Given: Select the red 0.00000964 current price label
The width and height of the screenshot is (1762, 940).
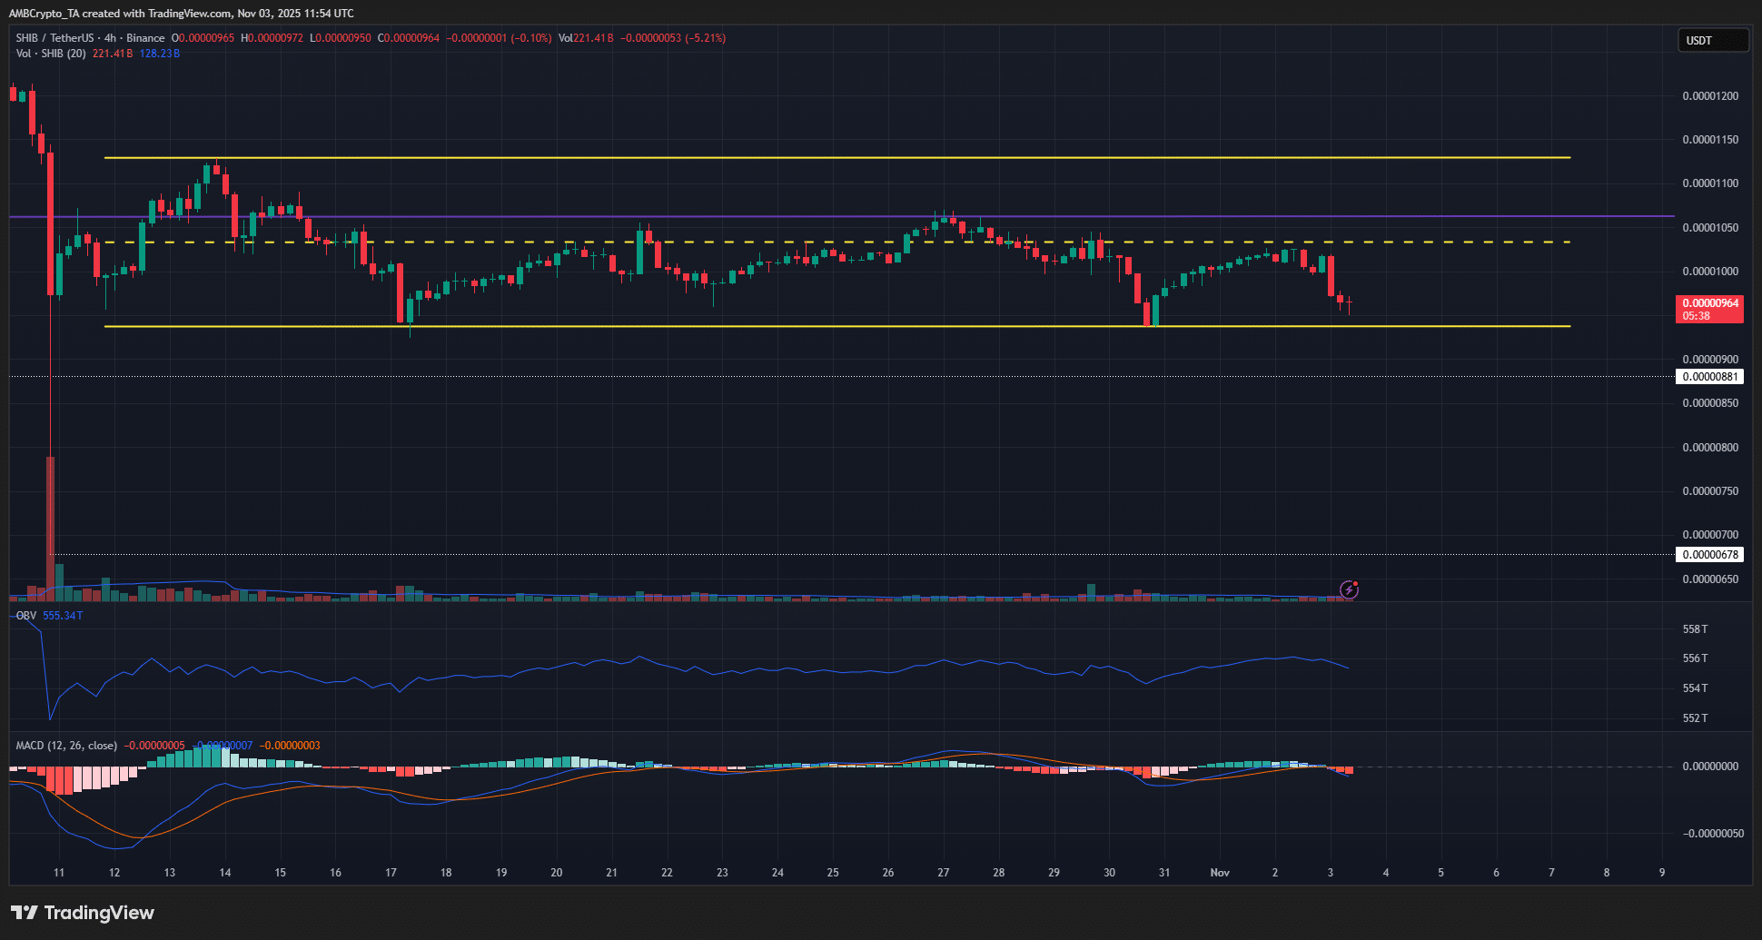Looking at the screenshot, I should [x=1708, y=303].
